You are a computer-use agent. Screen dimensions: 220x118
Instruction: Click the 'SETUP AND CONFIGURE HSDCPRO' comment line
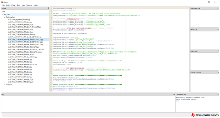coord(83,28)
